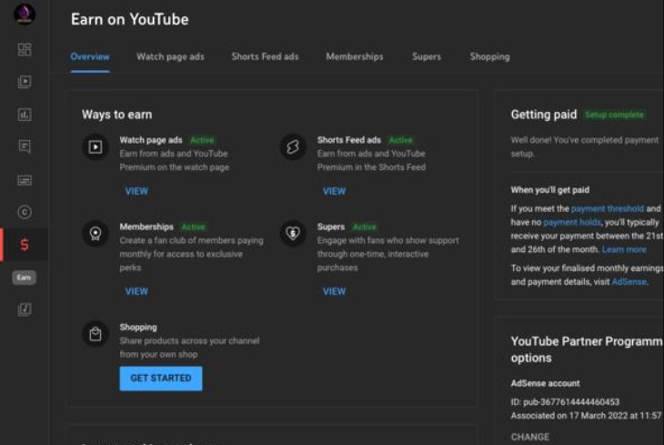
Task: Click the 'When you'll get paid' subheading
Action: 549,190
